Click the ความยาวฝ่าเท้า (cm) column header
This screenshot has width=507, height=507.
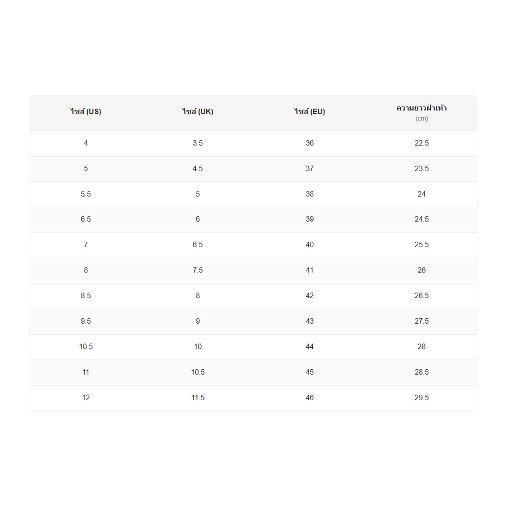[422, 113]
